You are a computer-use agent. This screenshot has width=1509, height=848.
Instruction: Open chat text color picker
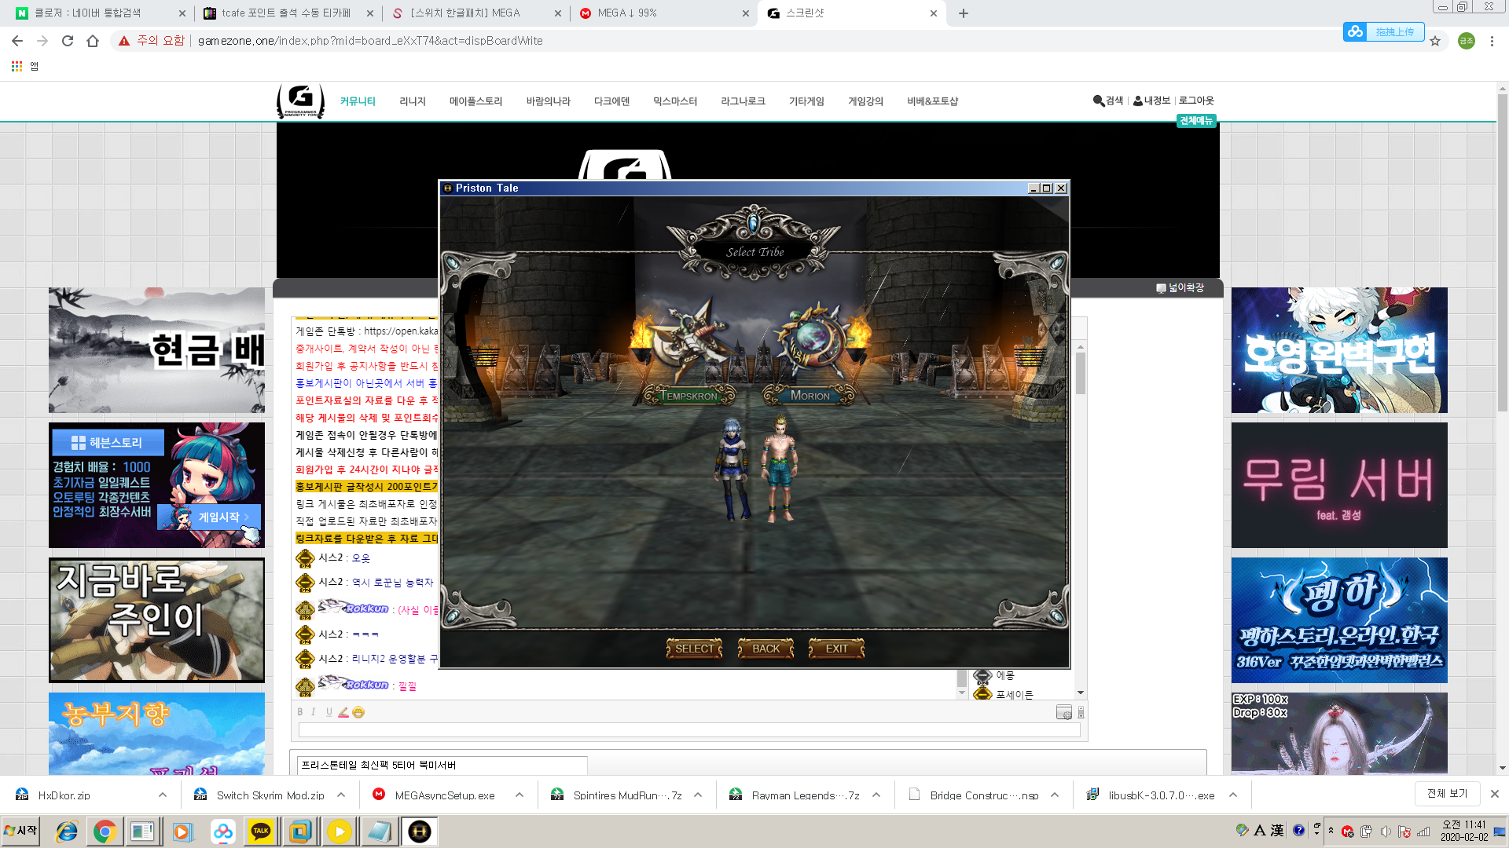pyautogui.click(x=343, y=712)
